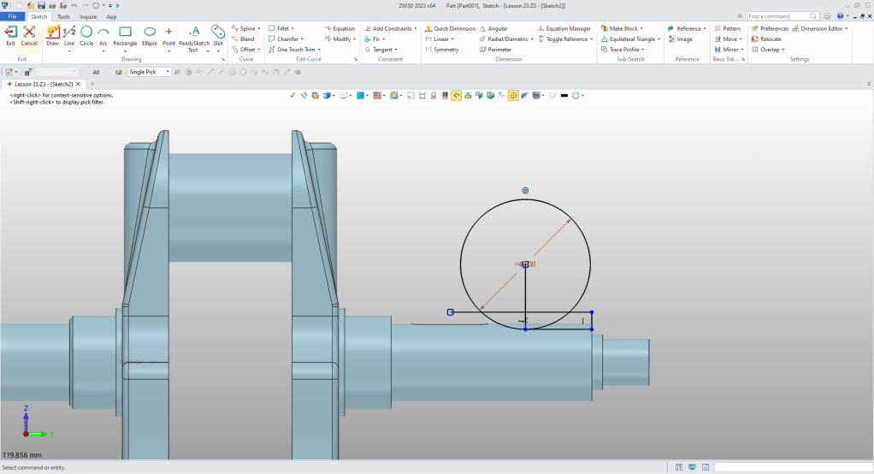The image size is (874, 474).
Task: Toggle the red grid display icon
Action: [376, 95]
